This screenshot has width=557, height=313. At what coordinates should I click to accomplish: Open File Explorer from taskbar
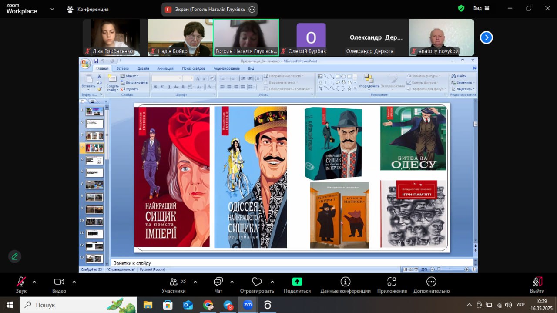[x=148, y=305]
